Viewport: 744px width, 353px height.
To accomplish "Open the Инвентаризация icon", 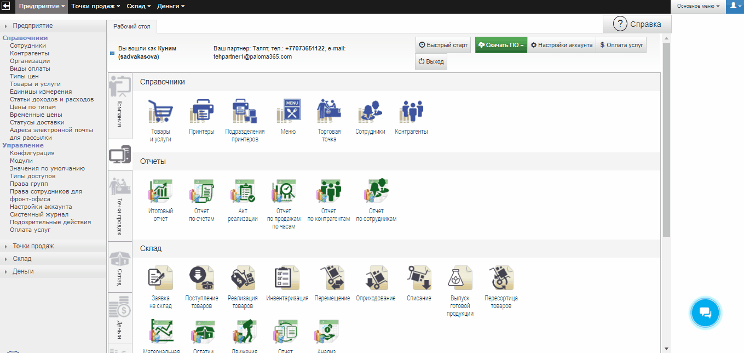I will pyautogui.click(x=287, y=278).
